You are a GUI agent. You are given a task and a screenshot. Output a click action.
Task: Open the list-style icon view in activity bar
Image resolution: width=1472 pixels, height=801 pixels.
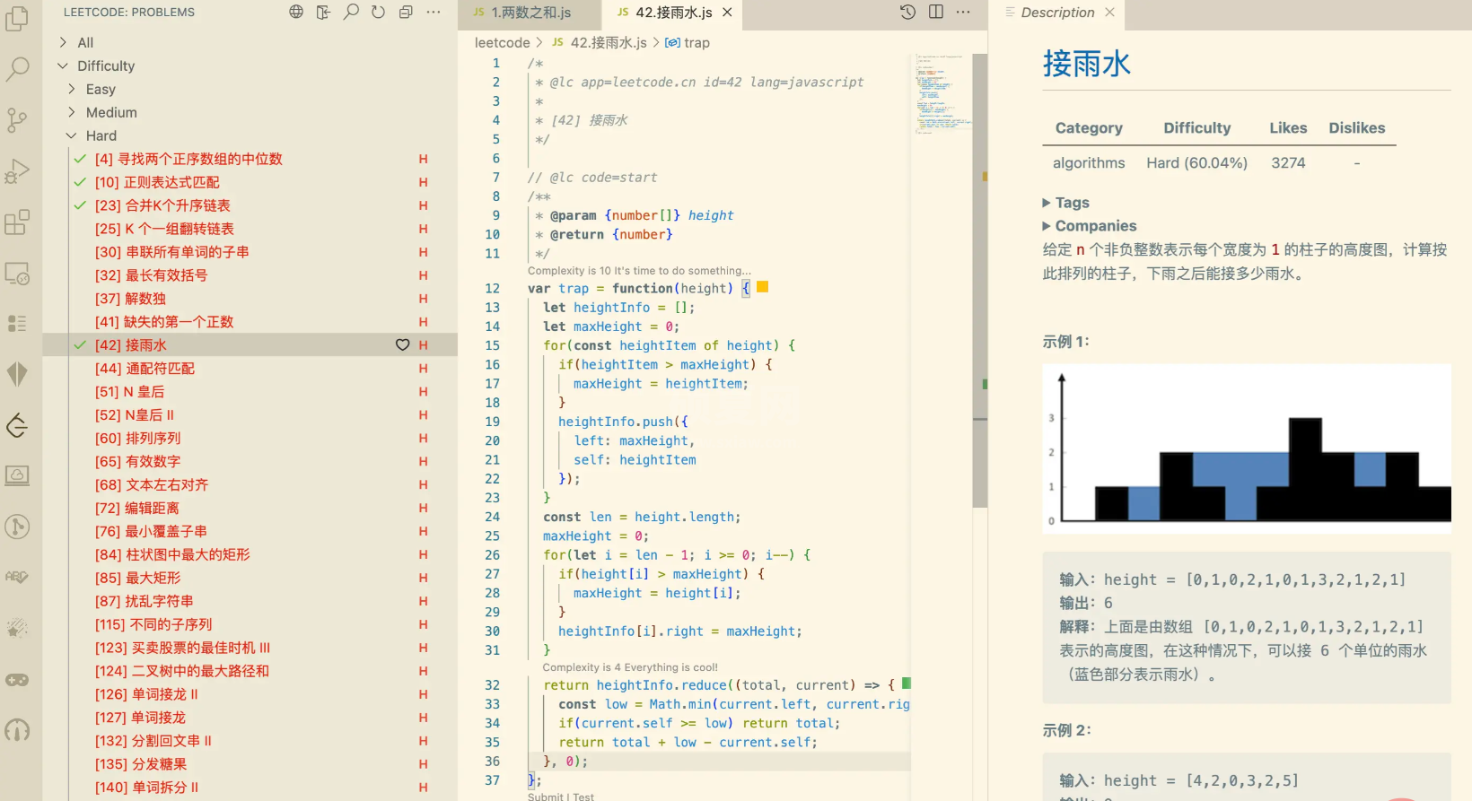17,323
